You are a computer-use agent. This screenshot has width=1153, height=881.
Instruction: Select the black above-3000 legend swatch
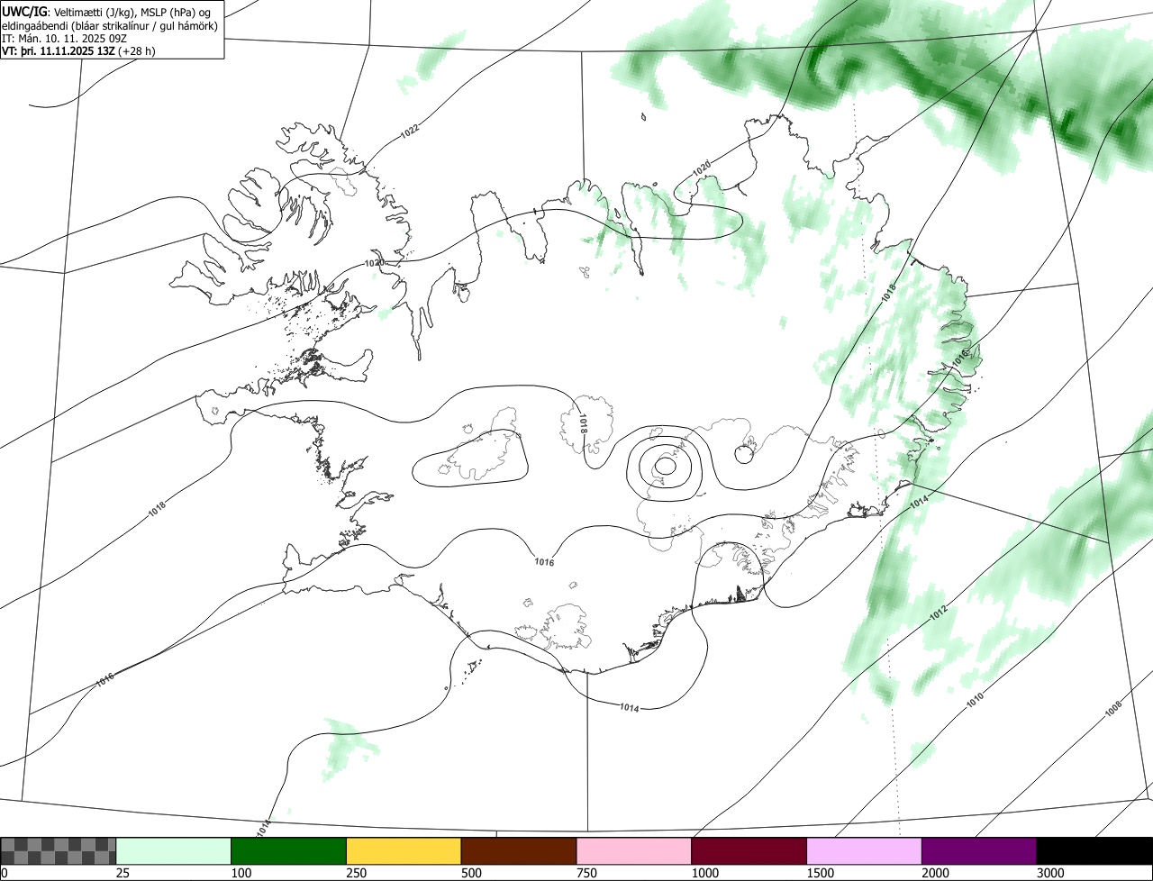[x=1094, y=851]
